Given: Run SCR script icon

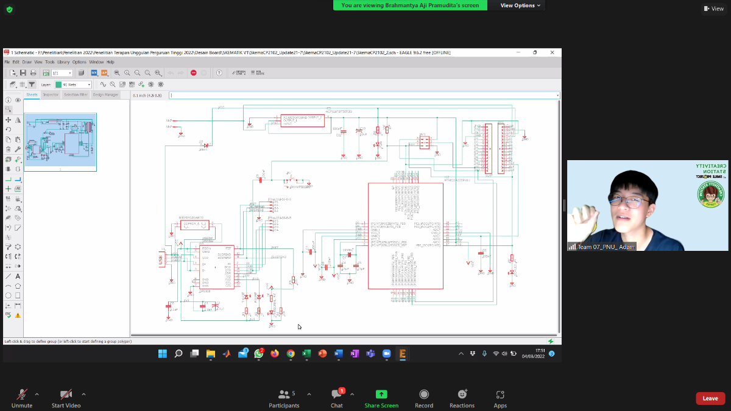Looking at the screenshot, I should [x=94, y=73].
